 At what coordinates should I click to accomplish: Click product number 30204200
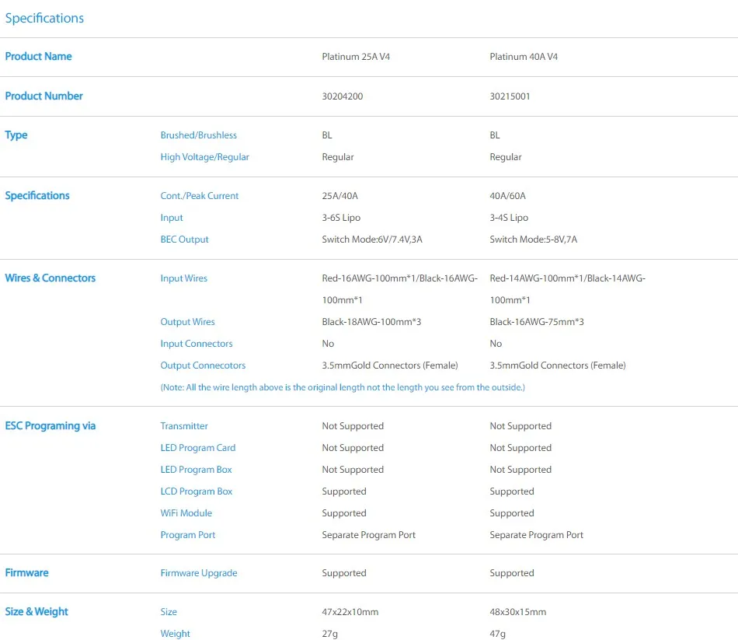point(342,96)
